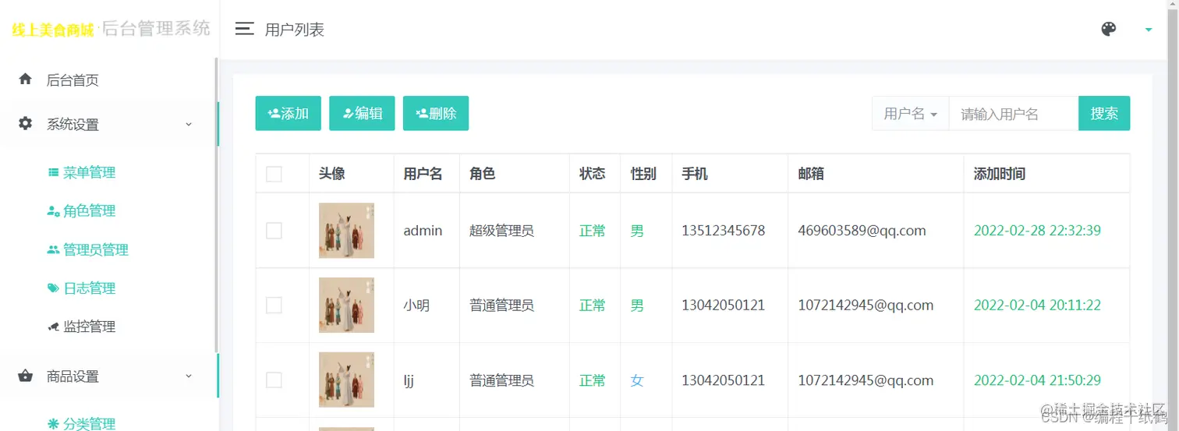Click ljj's gender value '女'
Screen dimensions: 1179x431
637,380
